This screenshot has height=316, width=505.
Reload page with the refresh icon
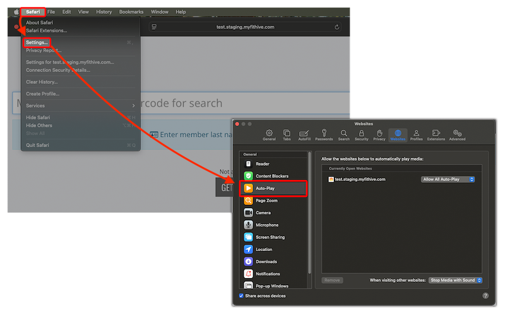337,27
